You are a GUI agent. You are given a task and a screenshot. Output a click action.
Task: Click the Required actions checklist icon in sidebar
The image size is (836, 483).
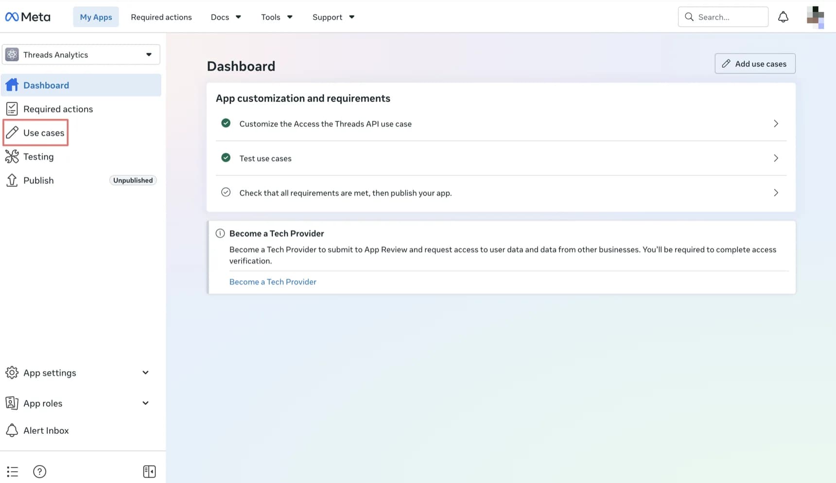click(x=12, y=109)
